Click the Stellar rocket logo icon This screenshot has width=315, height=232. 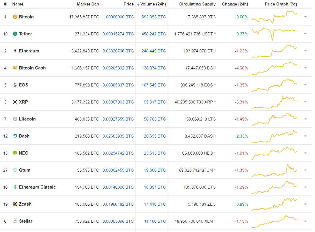15,221
